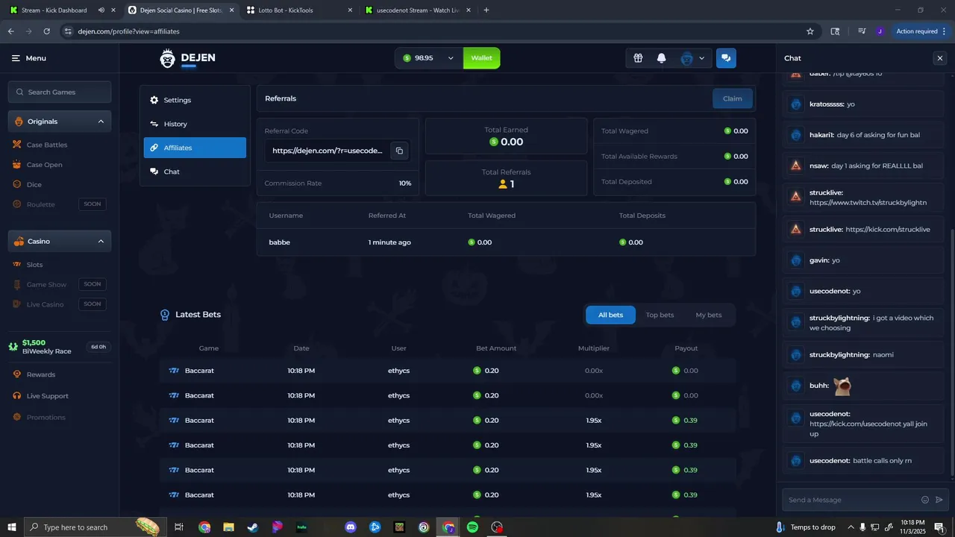
Task: Toggle the chat panel with speech bubbles button
Action: click(726, 58)
